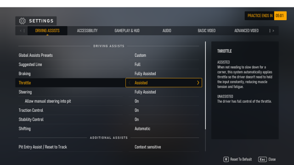Toggle the Stability Control On value

click(x=137, y=120)
